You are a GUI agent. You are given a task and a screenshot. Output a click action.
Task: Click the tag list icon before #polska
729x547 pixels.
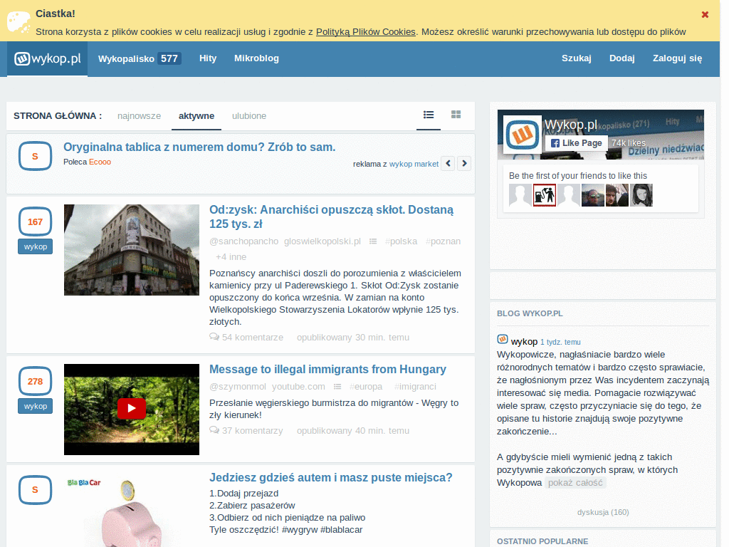click(x=373, y=241)
